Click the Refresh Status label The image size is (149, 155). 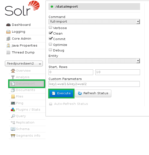[x=96, y=93]
